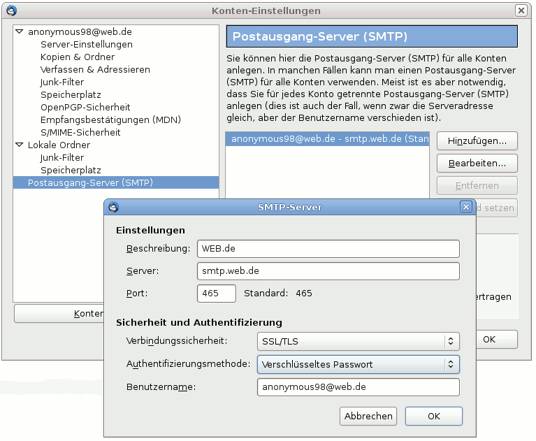Collapse the Lokale Ordner tree node
Screen dimensions: 536x441
(x=20, y=145)
